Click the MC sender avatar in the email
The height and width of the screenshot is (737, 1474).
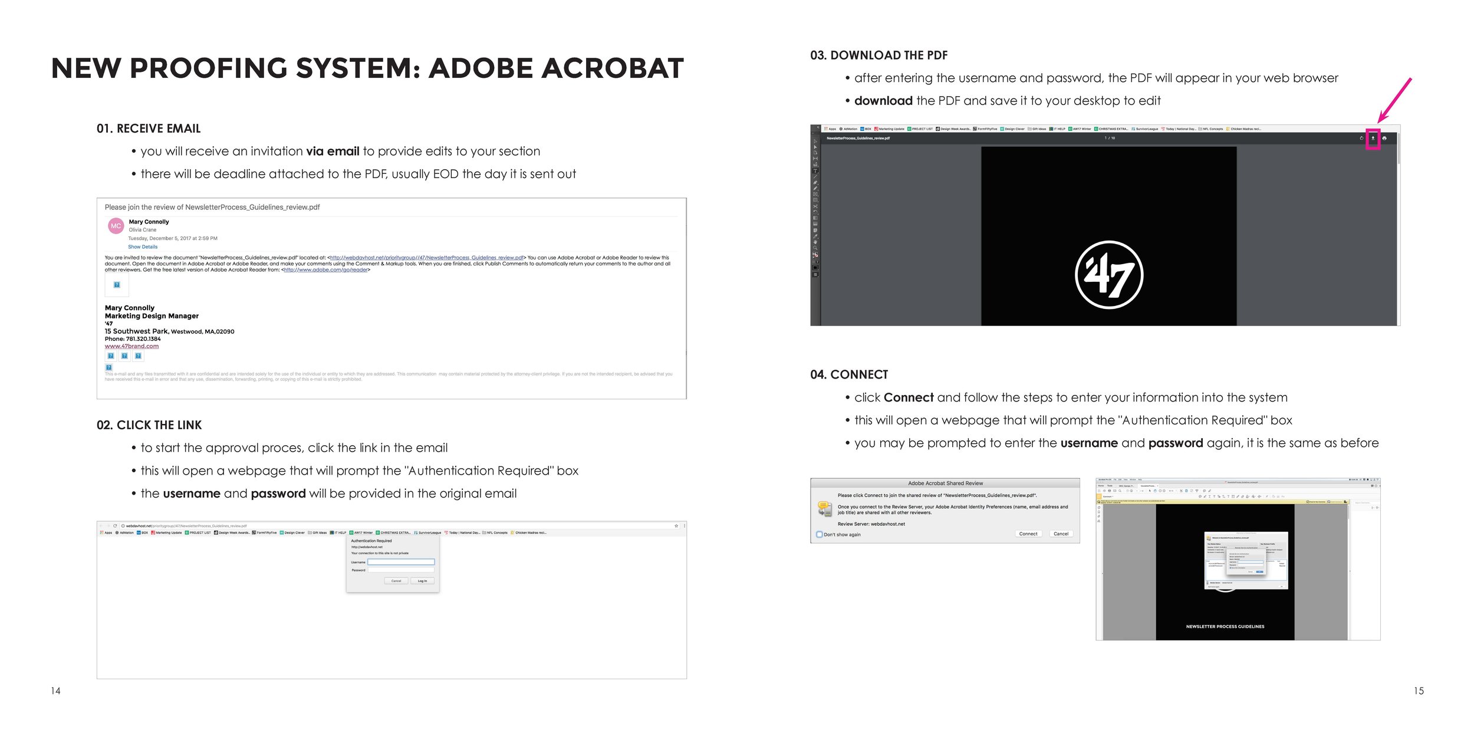pos(116,226)
